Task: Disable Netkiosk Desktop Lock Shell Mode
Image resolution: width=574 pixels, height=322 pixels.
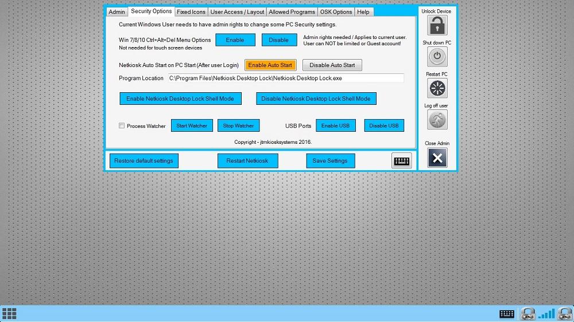Action: pos(316,99)
